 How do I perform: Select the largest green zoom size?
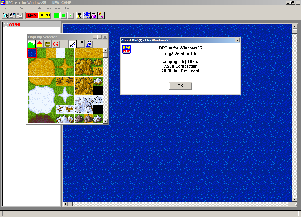click(57, 15)
